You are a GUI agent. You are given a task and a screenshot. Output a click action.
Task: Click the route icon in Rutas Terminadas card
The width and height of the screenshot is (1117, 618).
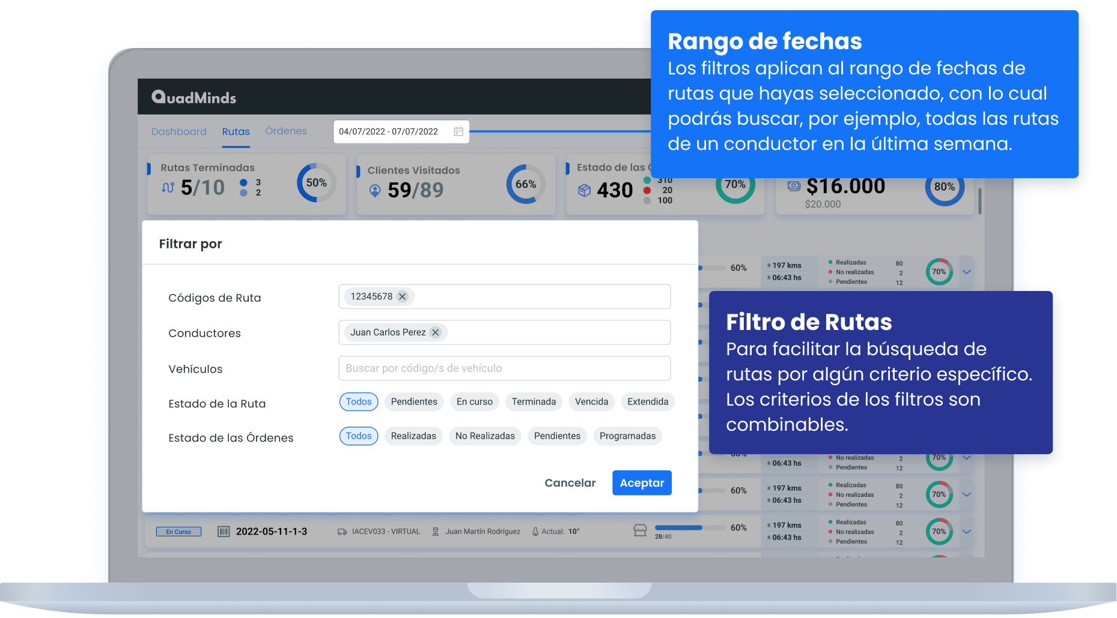click(x=168, y=188)
